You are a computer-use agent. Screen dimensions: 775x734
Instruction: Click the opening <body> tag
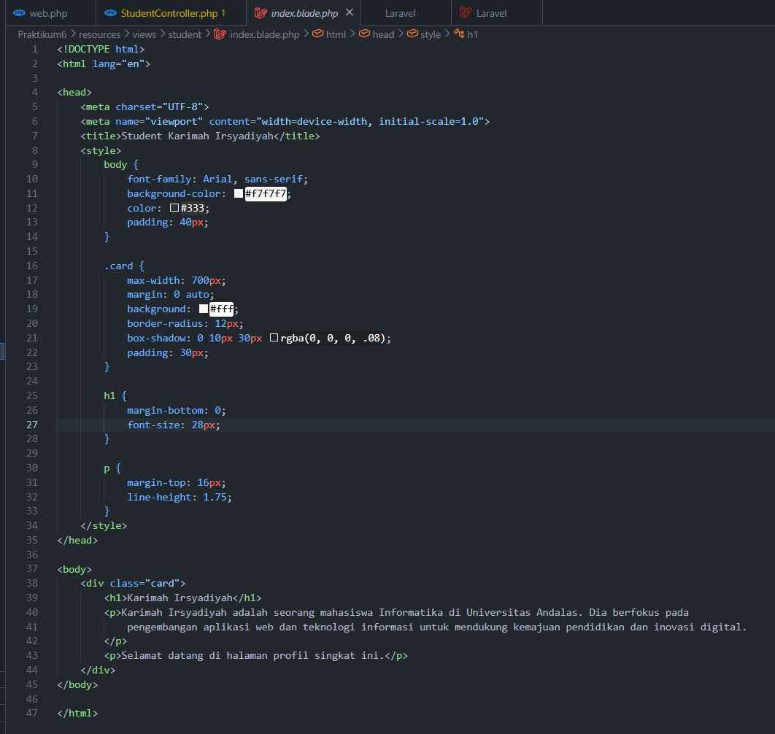tap(74, 569)
